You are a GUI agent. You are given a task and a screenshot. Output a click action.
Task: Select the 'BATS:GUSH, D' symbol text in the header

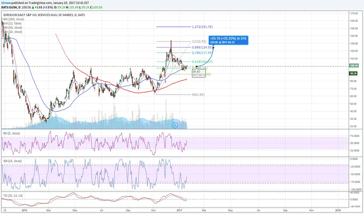[x=11, y=7]
